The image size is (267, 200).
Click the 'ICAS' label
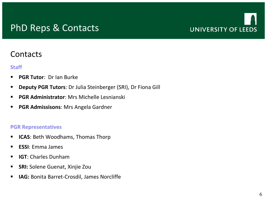click(24, 137)
